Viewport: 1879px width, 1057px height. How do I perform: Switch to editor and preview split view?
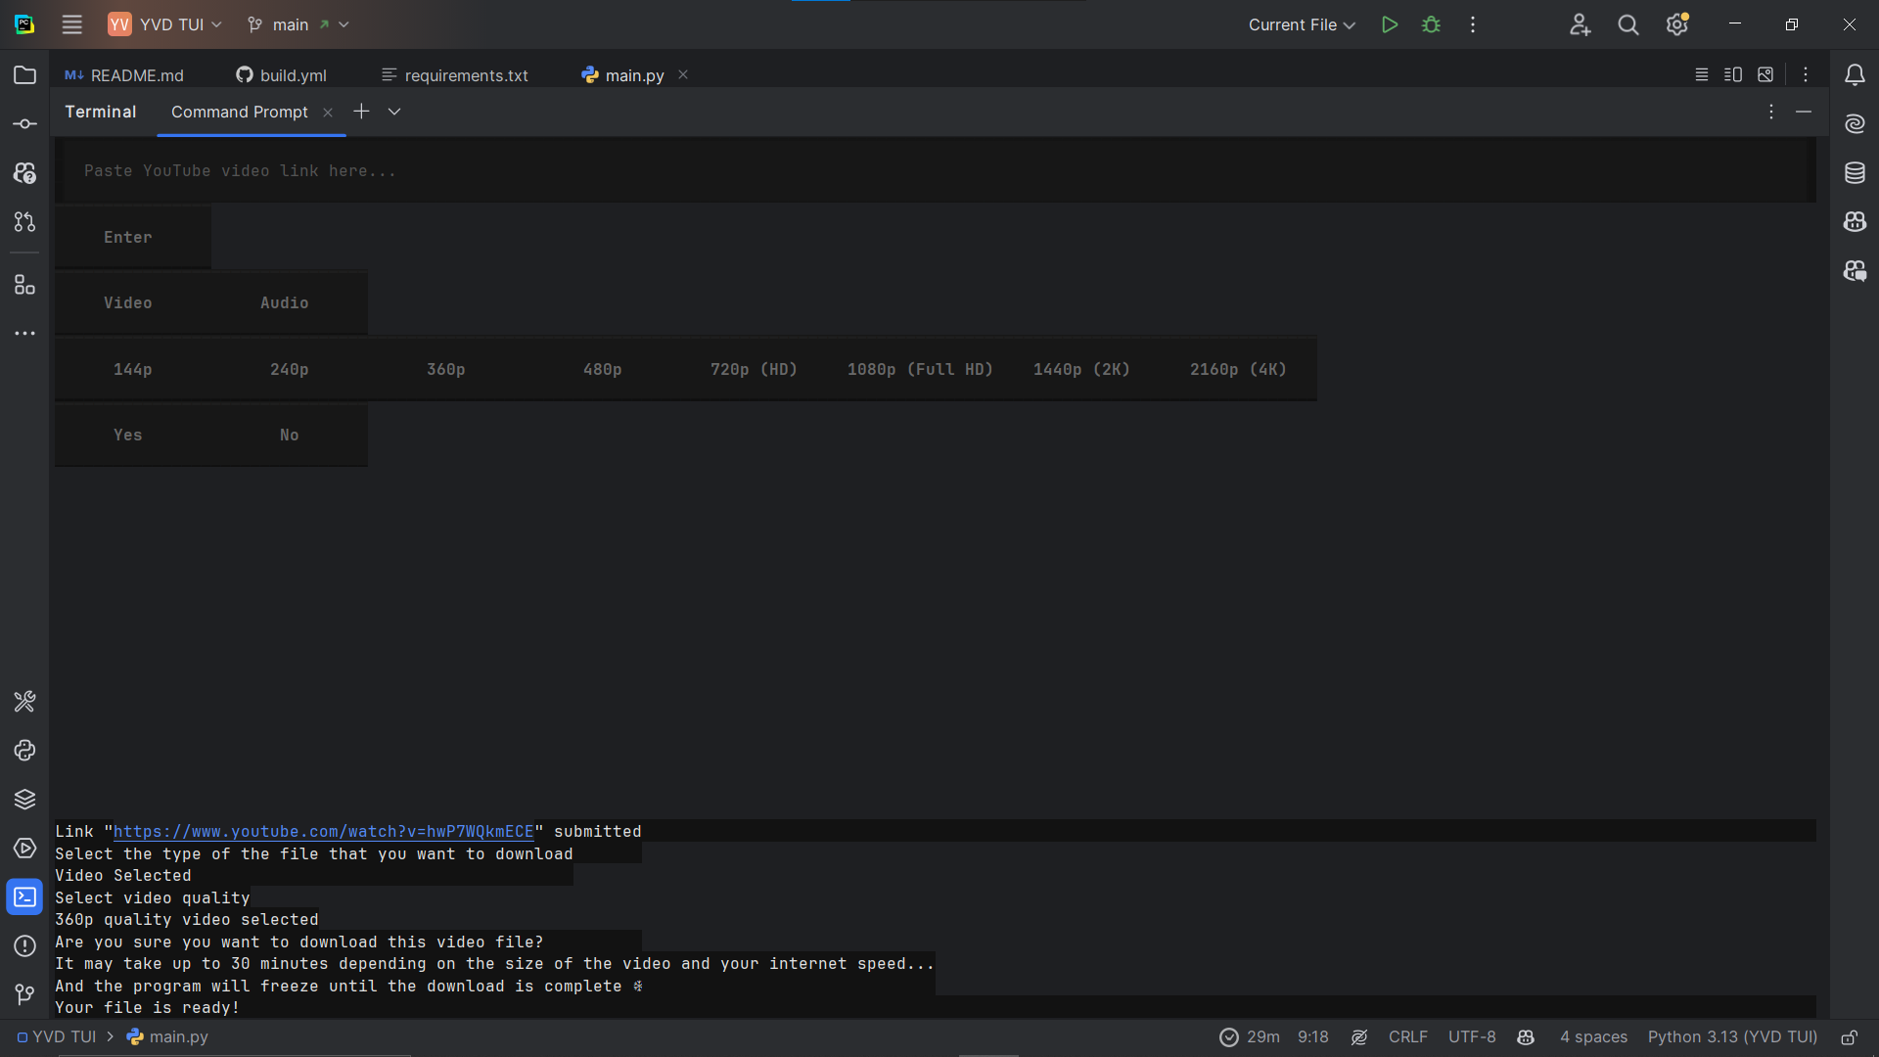tap(1733, 74)
